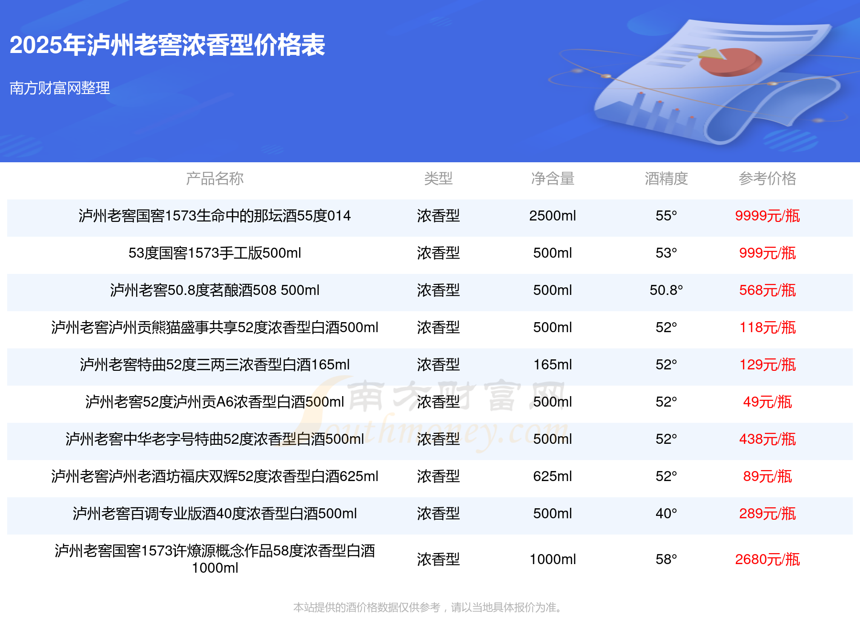Click the '55°' alcohol content cell

click(x=666, y=216)
